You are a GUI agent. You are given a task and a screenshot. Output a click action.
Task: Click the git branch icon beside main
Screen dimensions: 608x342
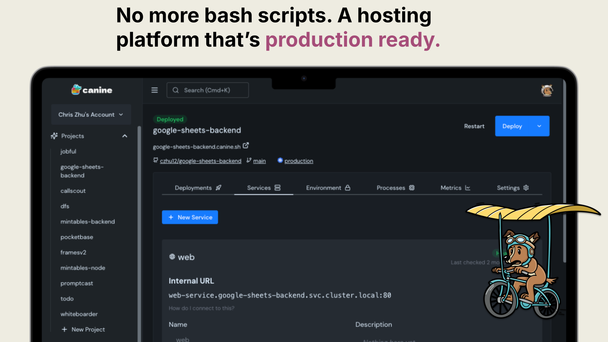[249, 160]
